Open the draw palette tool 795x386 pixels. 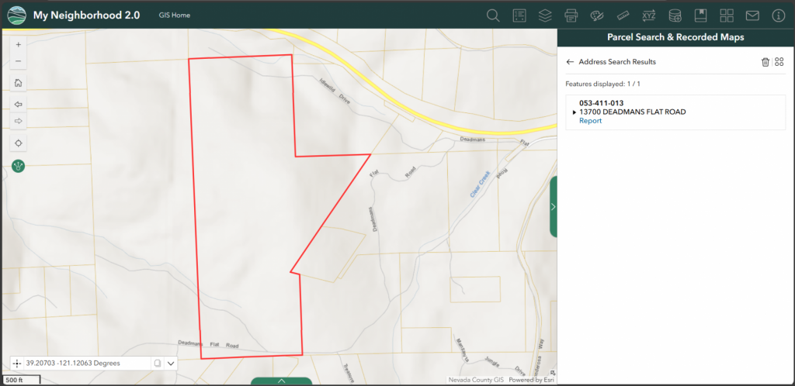coord(596,16)
